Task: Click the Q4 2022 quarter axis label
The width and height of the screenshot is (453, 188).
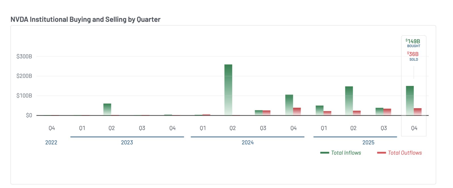Action: tap(52, 128)
